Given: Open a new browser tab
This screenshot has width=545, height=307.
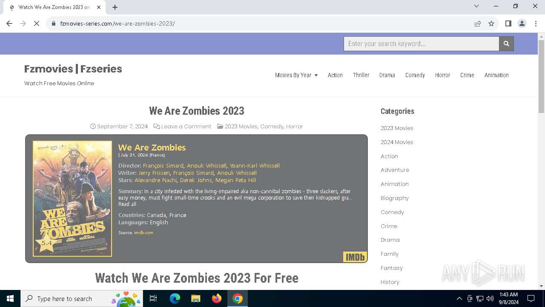Looking at the screenshot, I should [115, 7].
